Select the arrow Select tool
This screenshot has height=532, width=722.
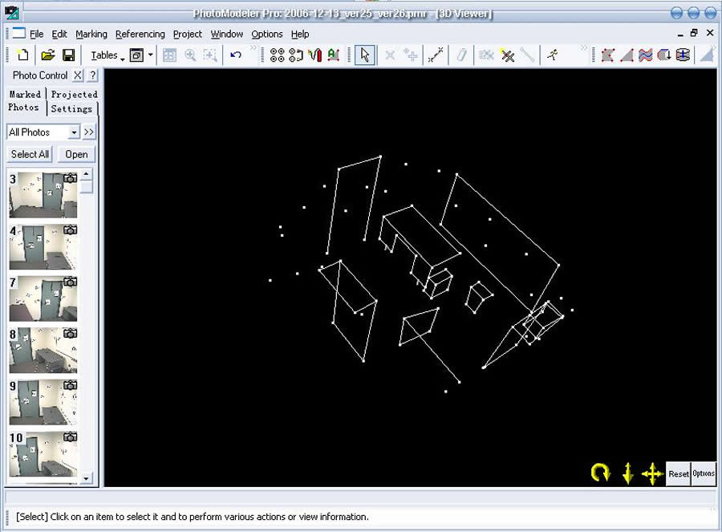pos(365,55)
